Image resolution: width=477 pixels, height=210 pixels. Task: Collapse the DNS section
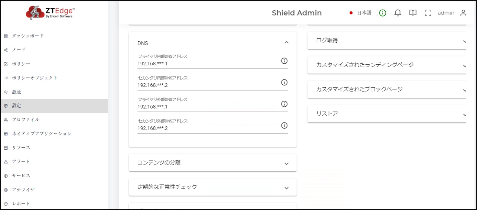tap(286, 42)
